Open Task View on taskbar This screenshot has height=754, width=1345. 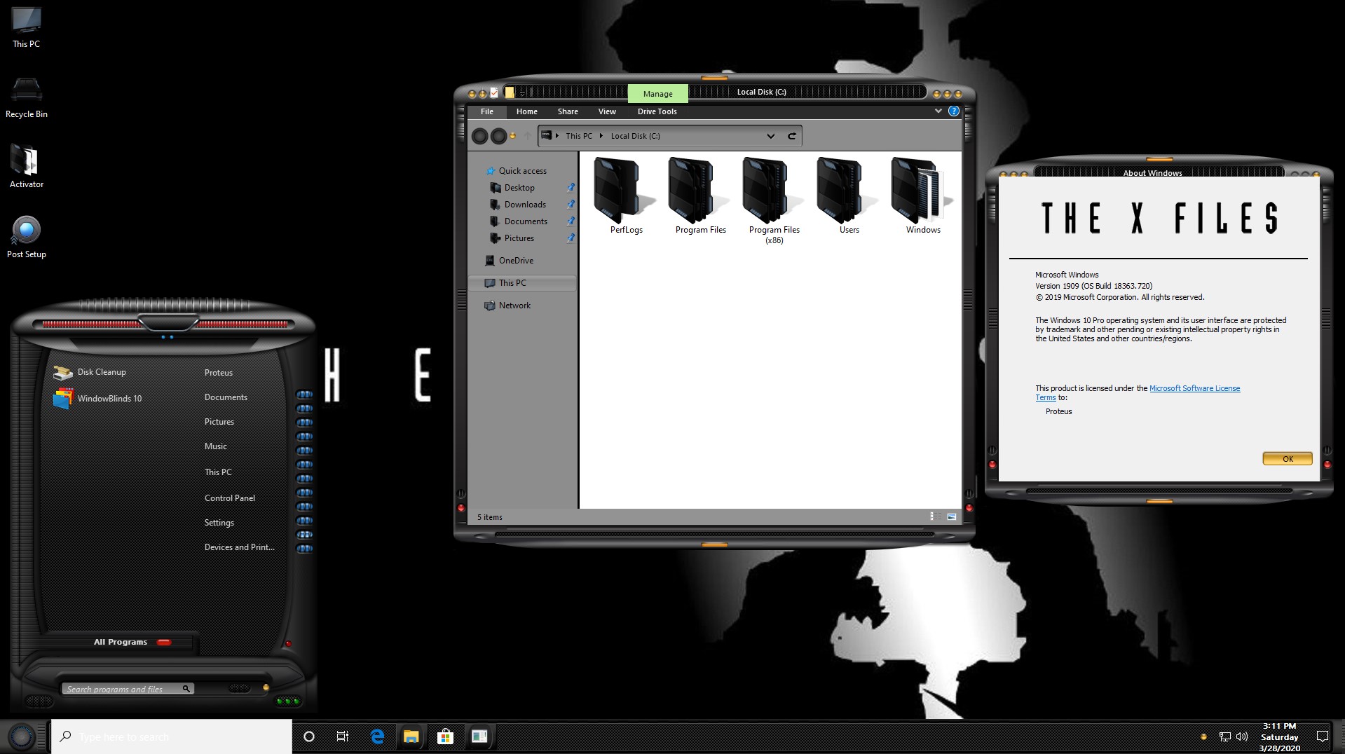343,736
